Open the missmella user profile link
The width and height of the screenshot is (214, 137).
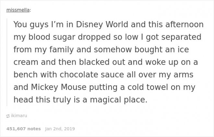[18, 10]
